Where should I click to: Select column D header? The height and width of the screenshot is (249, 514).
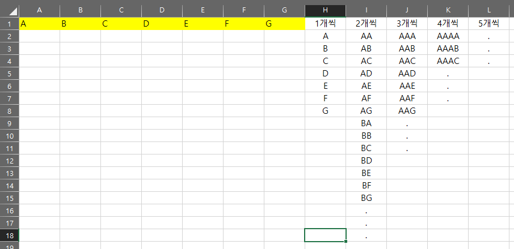point(162,11)
